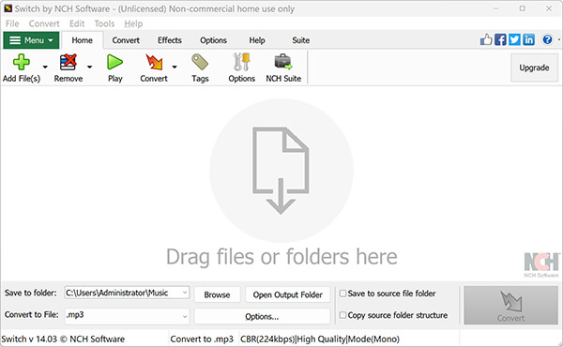563x347 pixels.
Task: Open the green Menu dropdown button
Action: 31,40
